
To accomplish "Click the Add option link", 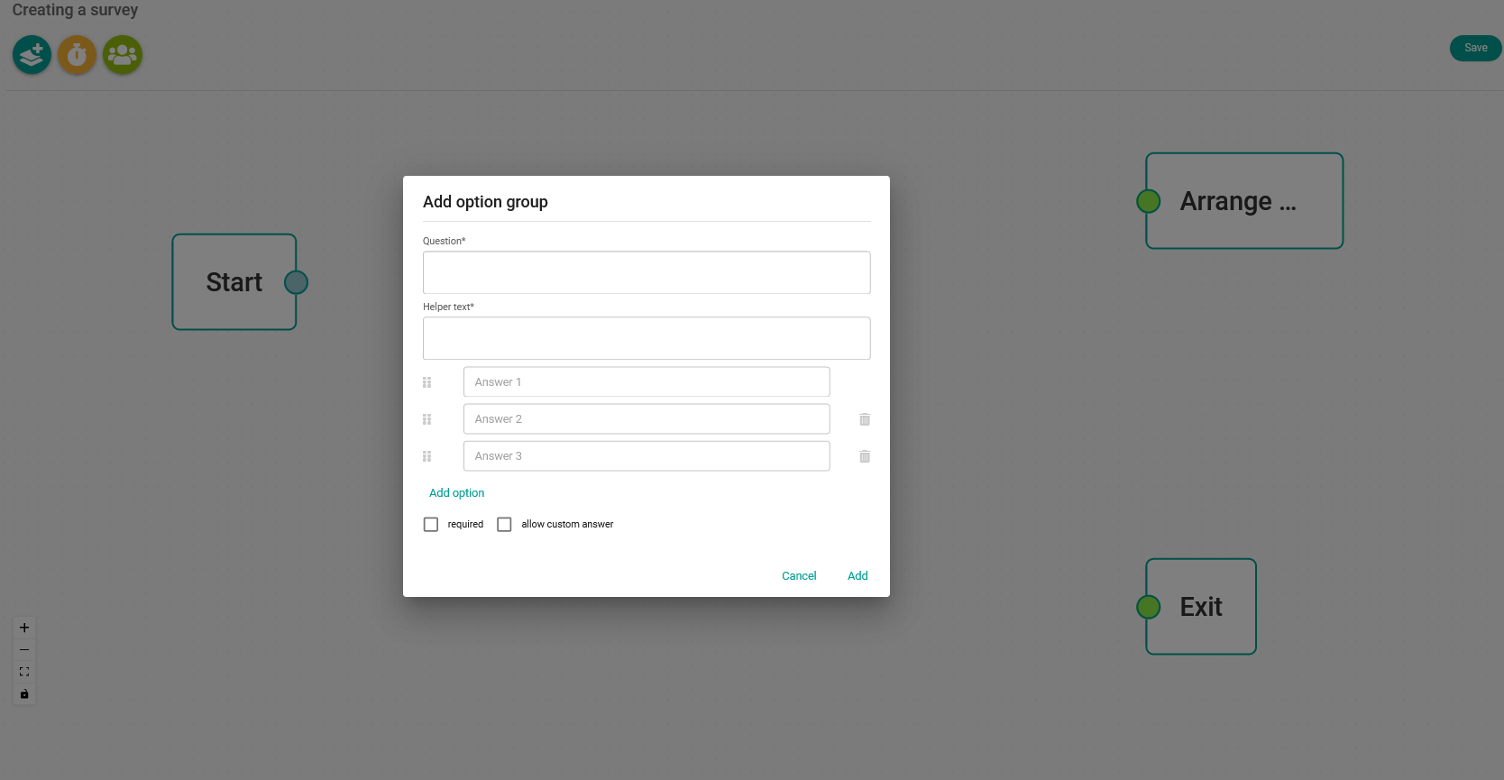I will [456, 492].
